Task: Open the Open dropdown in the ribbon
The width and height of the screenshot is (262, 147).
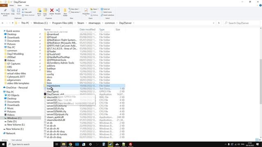Action: [95, 9]
